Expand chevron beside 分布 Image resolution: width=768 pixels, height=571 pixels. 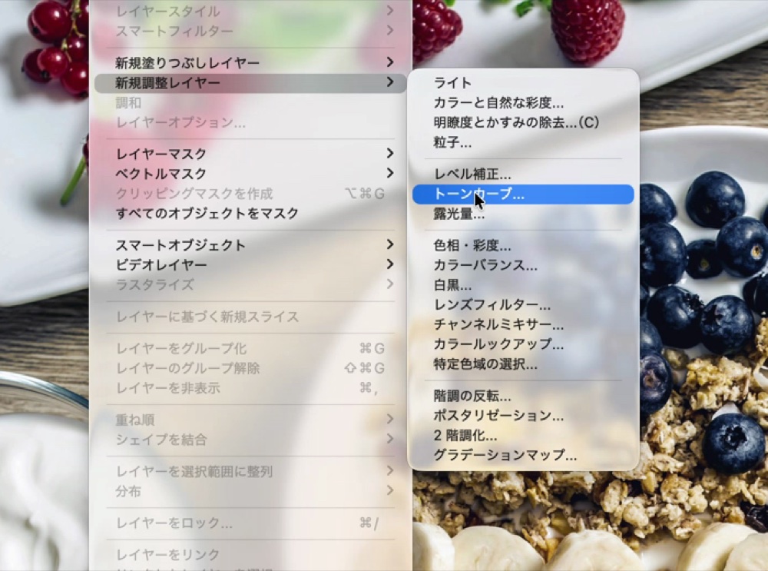point(390,490)
